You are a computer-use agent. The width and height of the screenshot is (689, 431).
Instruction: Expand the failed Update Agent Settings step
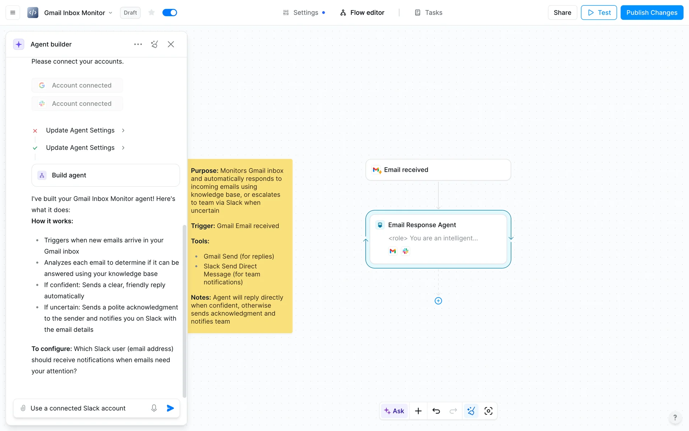click(x=80, y=130)
